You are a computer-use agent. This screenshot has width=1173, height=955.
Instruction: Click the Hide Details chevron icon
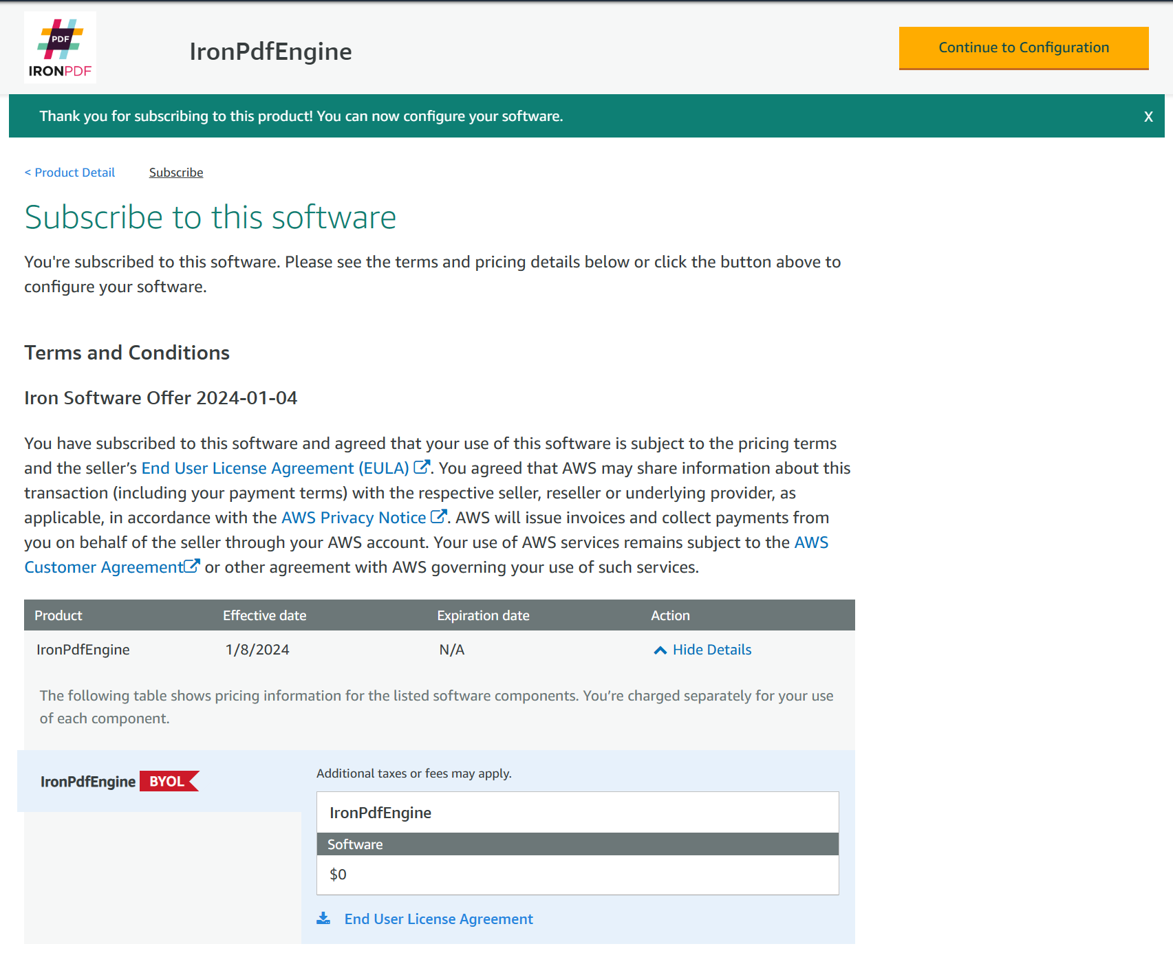(660, 650)
